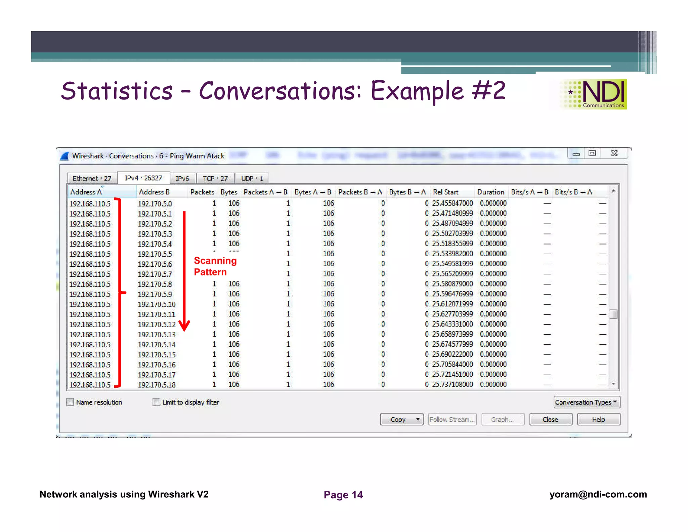The height and width of the screenshot is (532, 688).
Task: Select row with Address B 192.170.5.9
Action: [338, 294]
